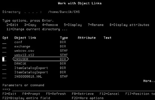Click the More... indicator
The width and height of the screenshot is (155, 100).
pyautogui.click(x=149, y=81)
